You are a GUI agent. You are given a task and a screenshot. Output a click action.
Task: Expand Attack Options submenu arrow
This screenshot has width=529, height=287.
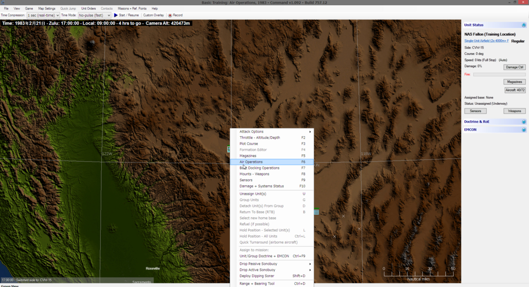tap(310, 132)
